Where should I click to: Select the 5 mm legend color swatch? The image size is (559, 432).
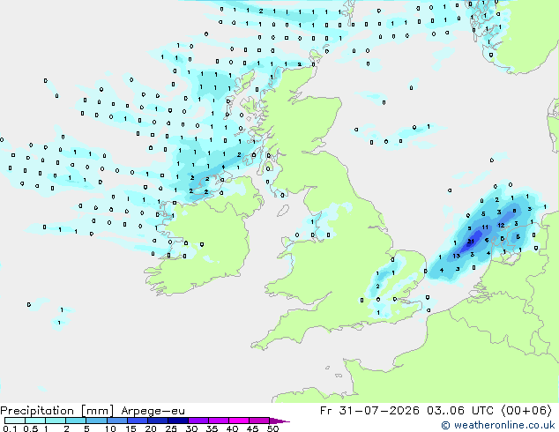[x=96, y=421]
